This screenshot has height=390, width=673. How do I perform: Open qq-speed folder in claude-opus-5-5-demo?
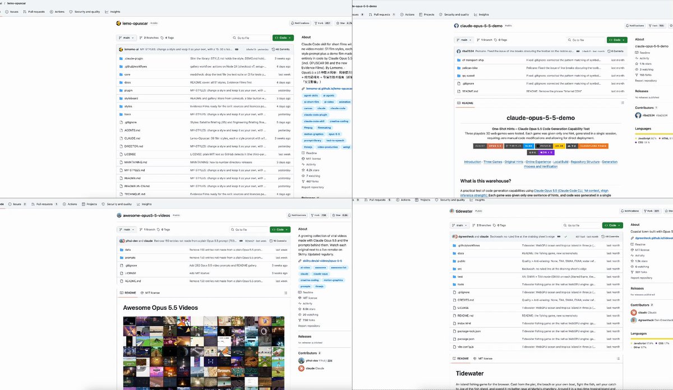point(468,75)
